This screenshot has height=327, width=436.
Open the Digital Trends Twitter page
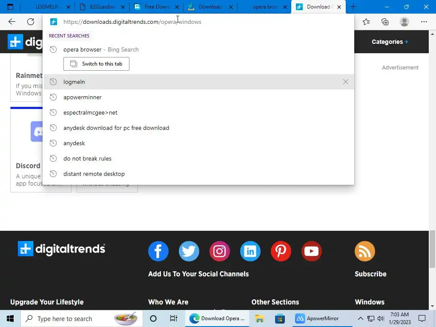click(x=189, y=251)
